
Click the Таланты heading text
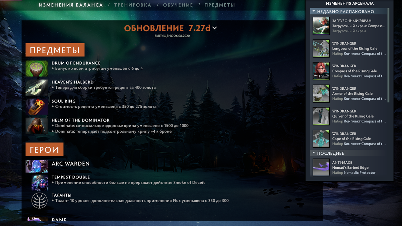click(x=62, y=195)
